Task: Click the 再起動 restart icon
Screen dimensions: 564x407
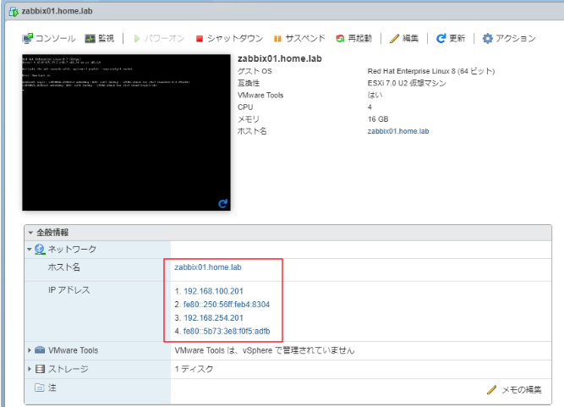Action: (x=340, y=38)
